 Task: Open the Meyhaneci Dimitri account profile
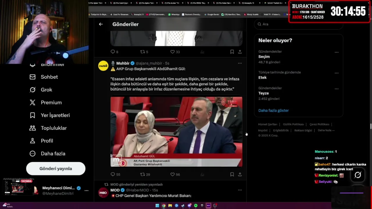(x=58, y=190)
